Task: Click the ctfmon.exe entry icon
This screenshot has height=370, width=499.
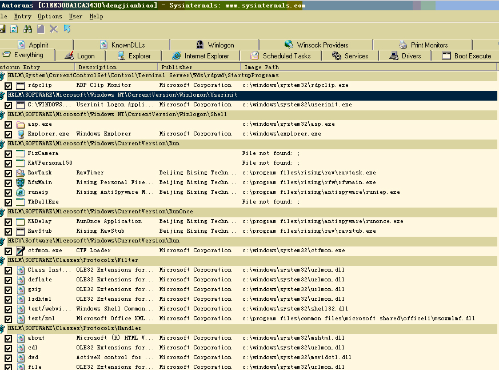Action: (x=21, y=250)
